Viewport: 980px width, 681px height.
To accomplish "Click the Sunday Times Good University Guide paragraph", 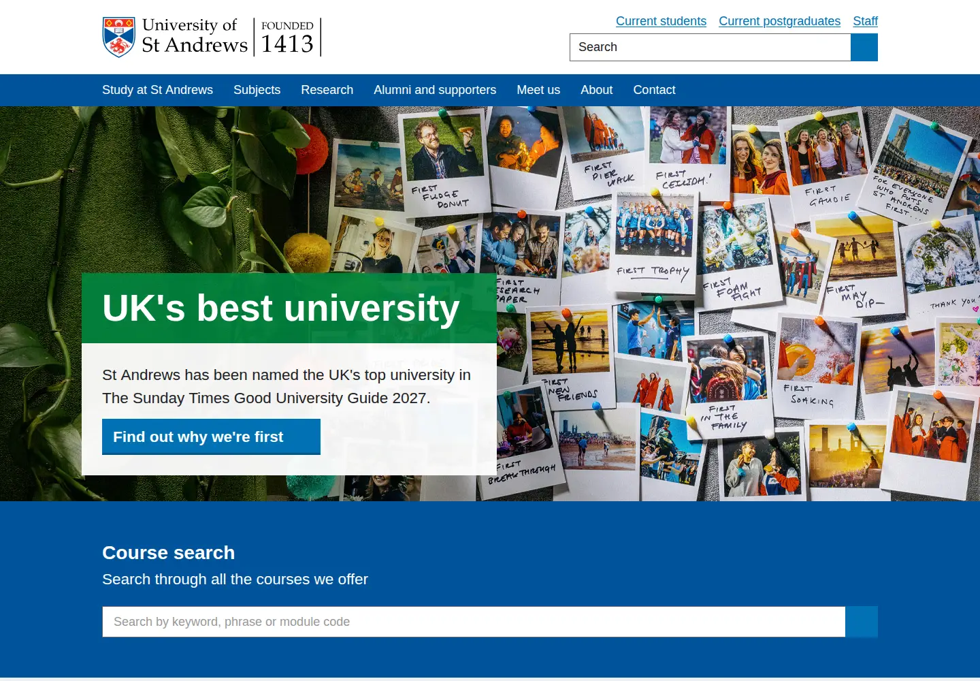I will coord(287,386).
